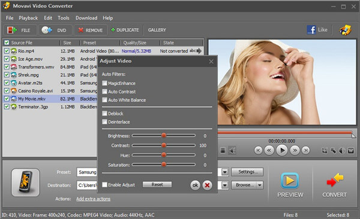
Task: Click the Facebook Like icon
Action: pyautogui.click(x=311, y=30)
